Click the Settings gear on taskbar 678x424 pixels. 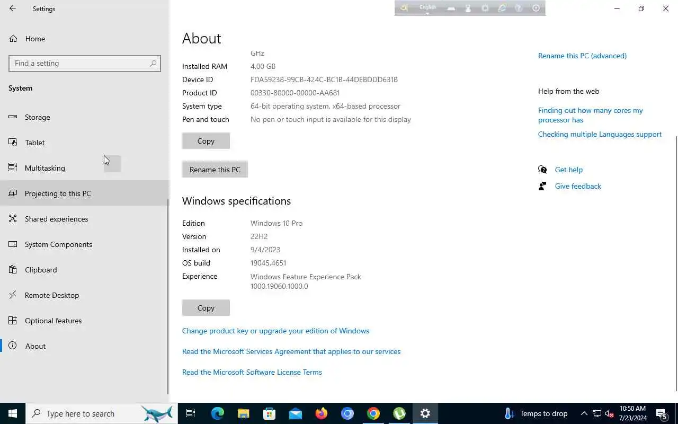pos(425,413)
